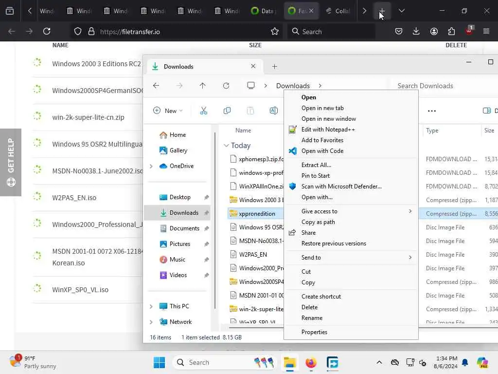Screen dimensions: 498x374
Task: Close the active Firefox tab
Action: coord(311,11)
